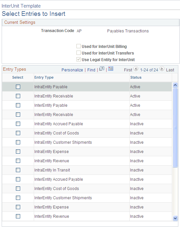Go to the Last page link

point(170,70)
